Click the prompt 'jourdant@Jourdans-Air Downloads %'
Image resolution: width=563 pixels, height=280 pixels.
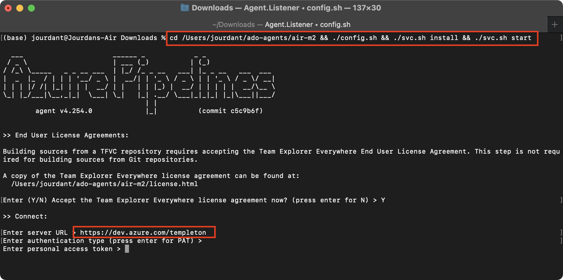point(98,38)
